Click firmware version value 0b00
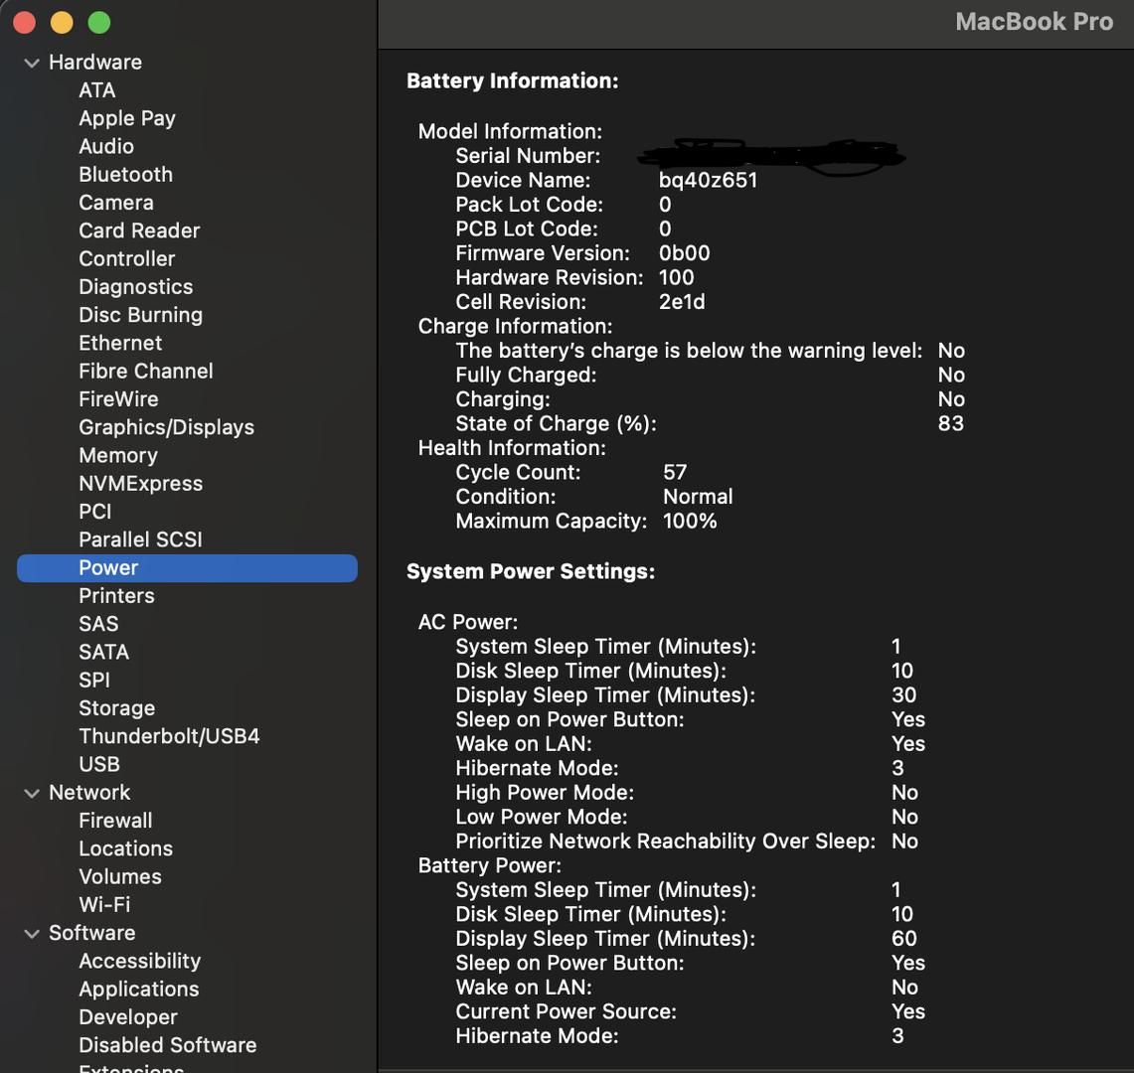1134x1073 pixels. (x=684, y=253)
